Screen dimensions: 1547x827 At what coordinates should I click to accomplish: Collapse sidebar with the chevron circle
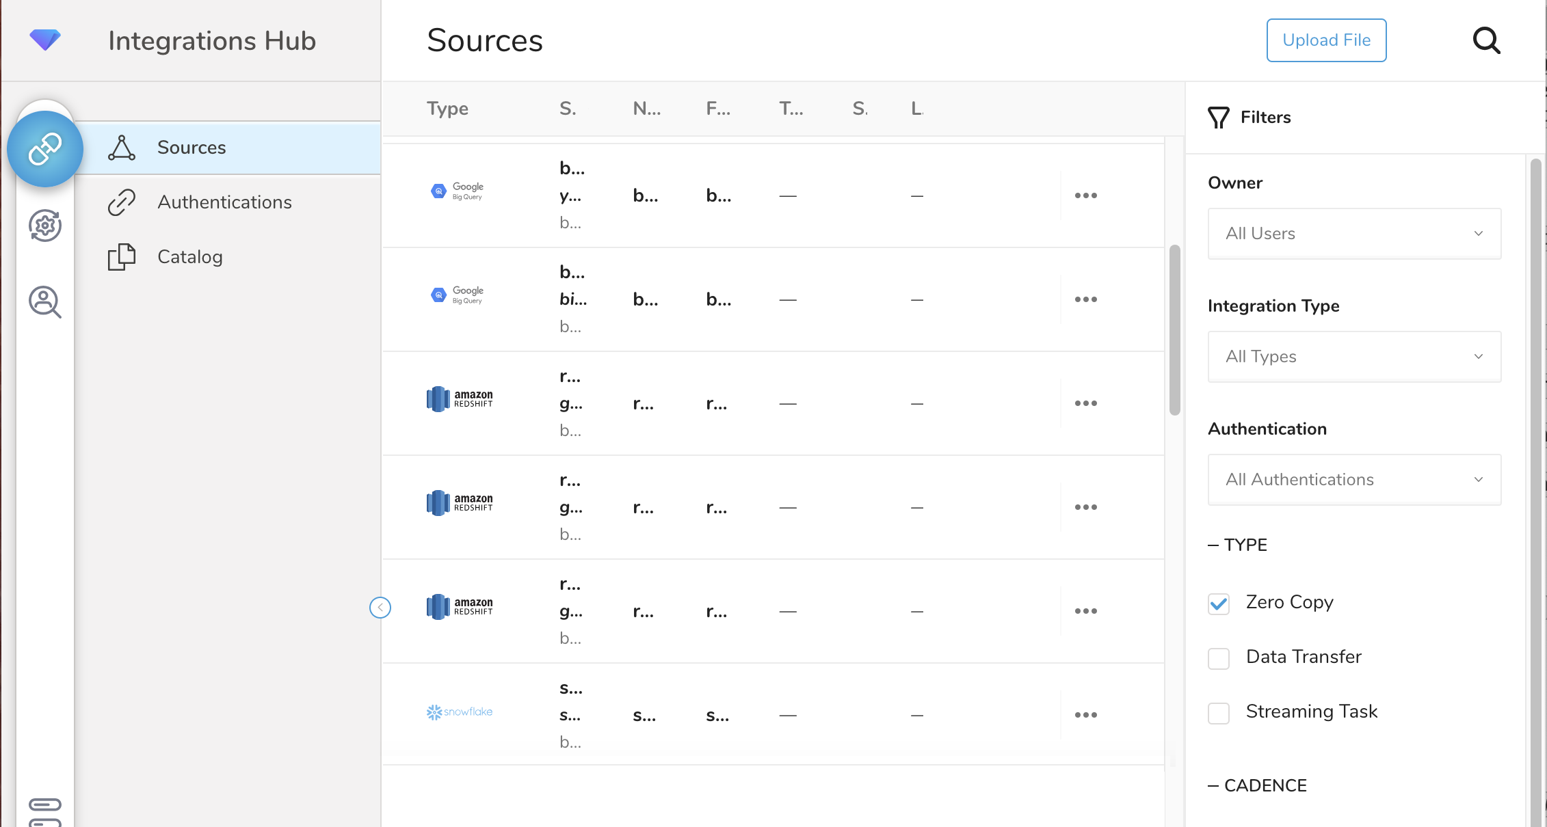(x=380, y=608)
